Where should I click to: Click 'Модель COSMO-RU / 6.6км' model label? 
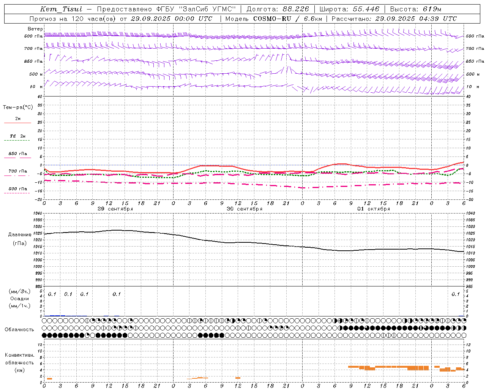(x=273, y=19)
